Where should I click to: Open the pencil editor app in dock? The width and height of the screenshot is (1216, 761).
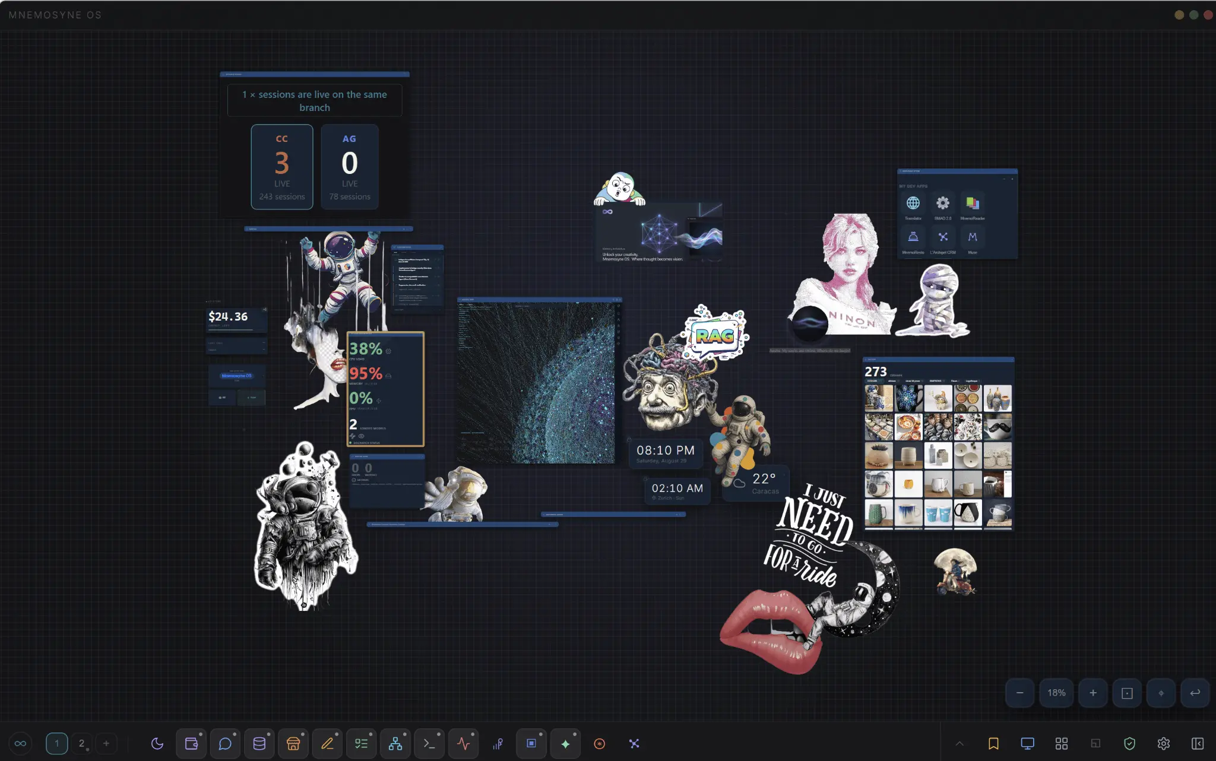pos(327,743)
